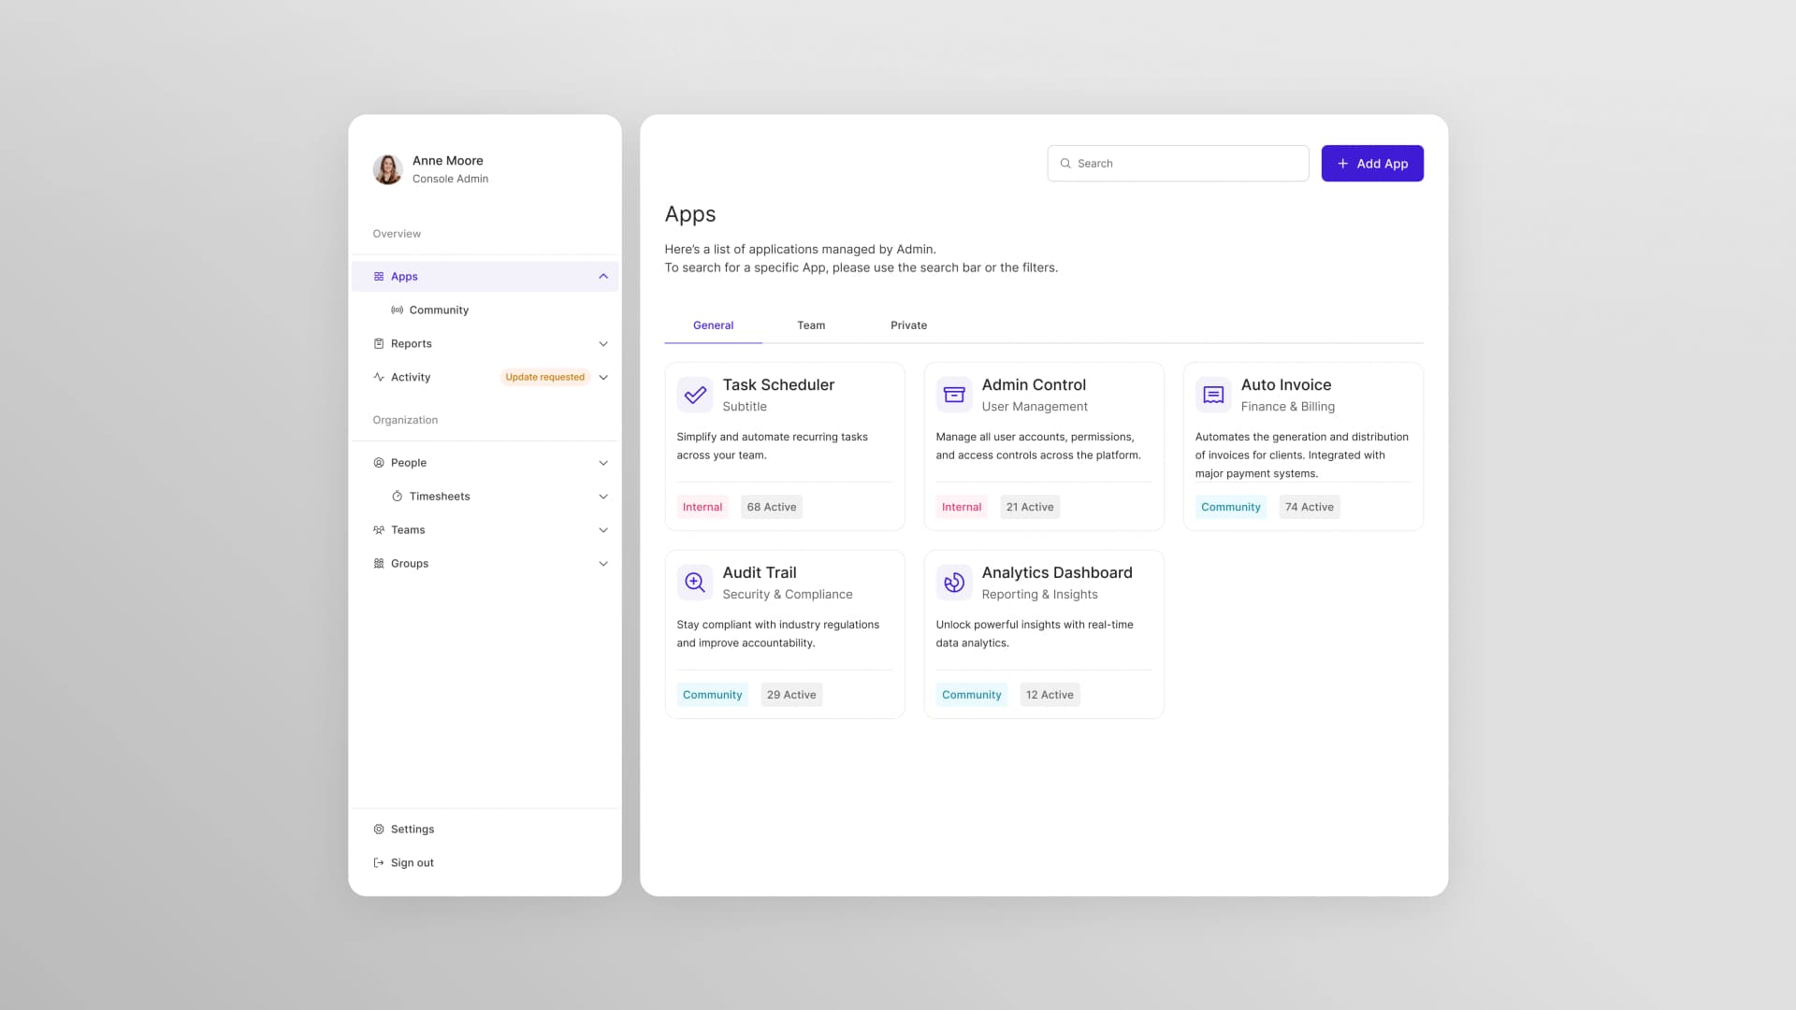Click the Update requested badge
1796x1010 pixels.
545,378
